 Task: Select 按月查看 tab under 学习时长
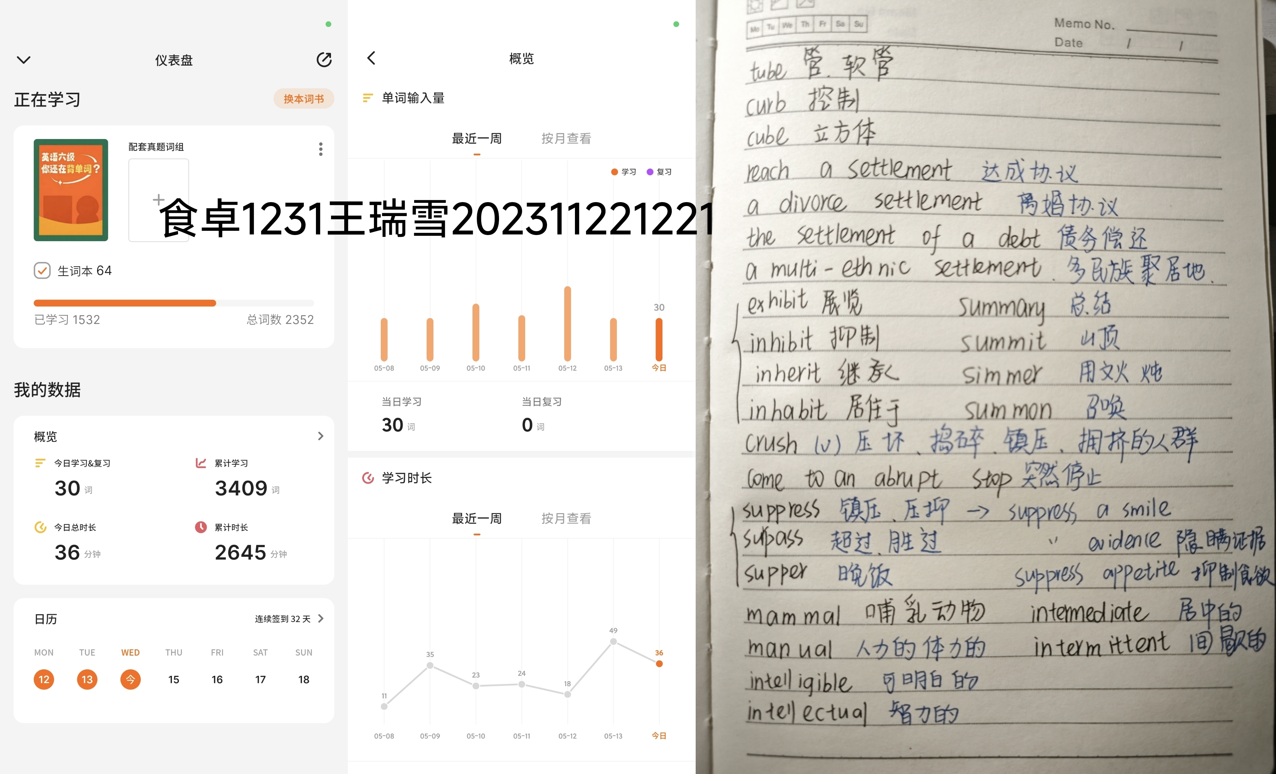[x=566, y=518]
